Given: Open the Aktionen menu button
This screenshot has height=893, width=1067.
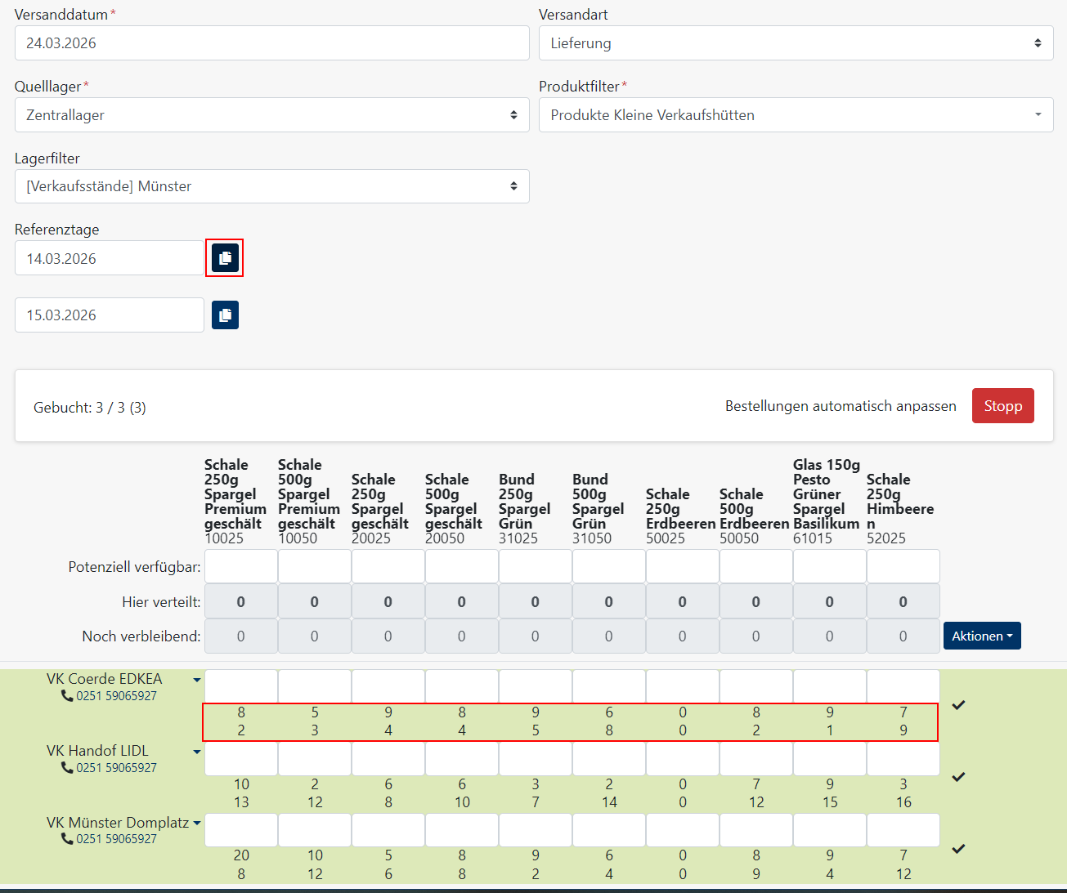Looking at the screenshot, I should click(x=981, y=636).
